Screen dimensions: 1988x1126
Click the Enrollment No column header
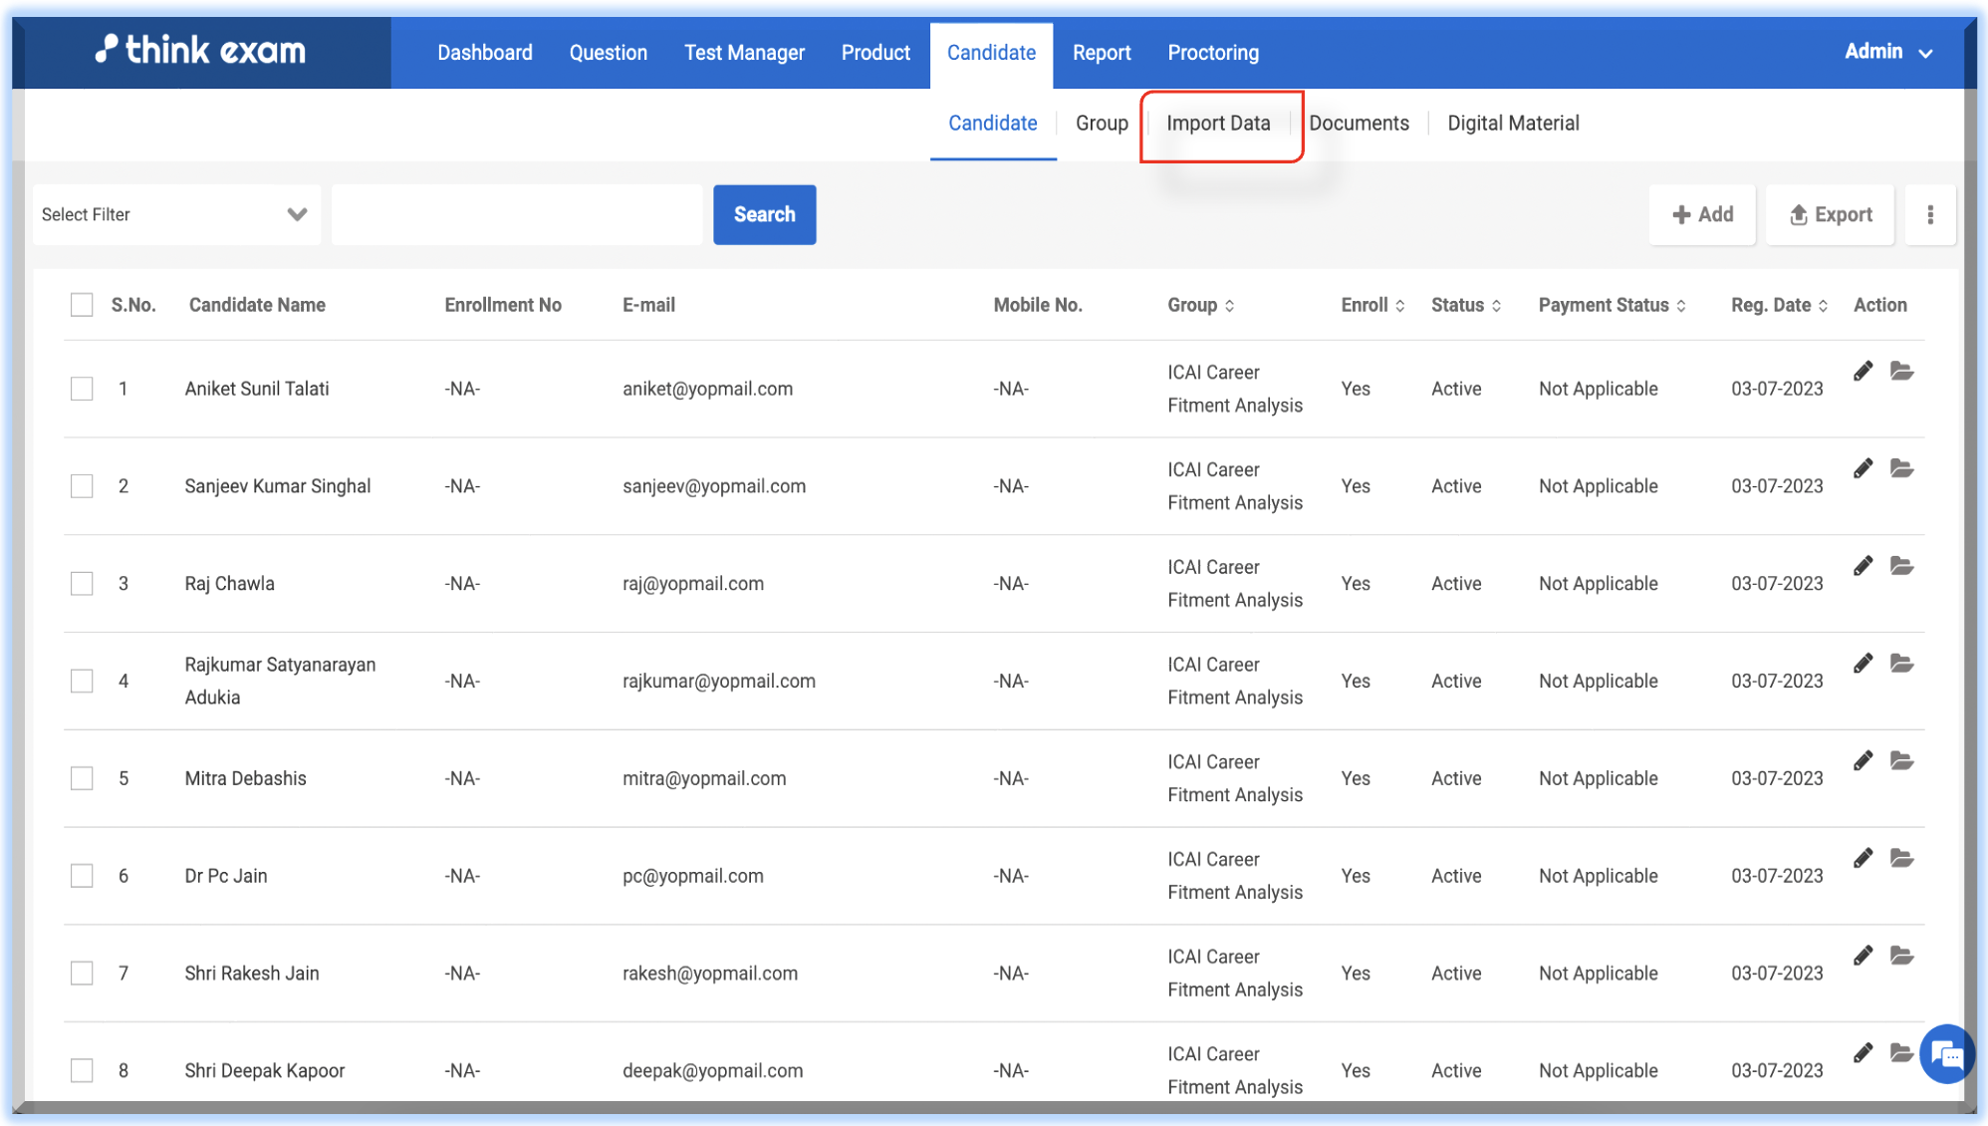(x=503, y=305)
